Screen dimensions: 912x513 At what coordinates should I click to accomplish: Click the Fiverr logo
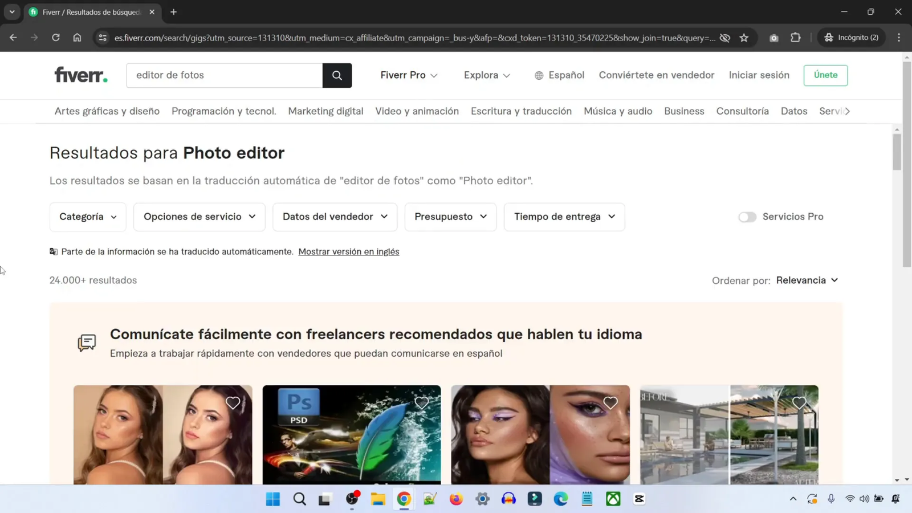click(80, 75)
